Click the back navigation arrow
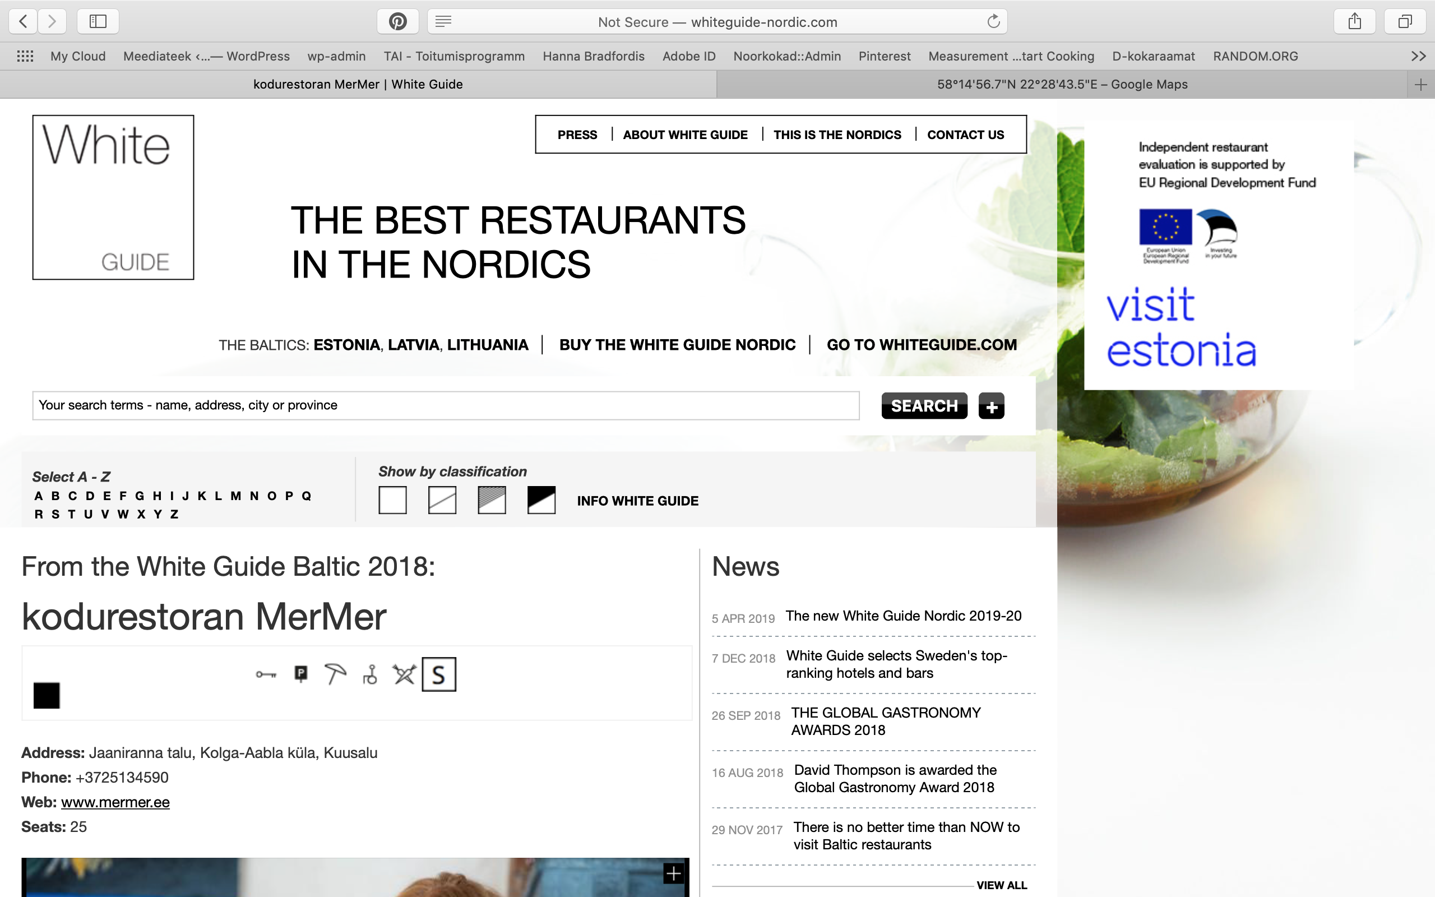The image size is (1435, 897). (x=23, y=22)
